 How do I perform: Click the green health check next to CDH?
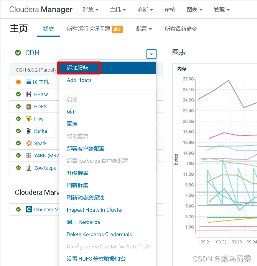(18, 53)
